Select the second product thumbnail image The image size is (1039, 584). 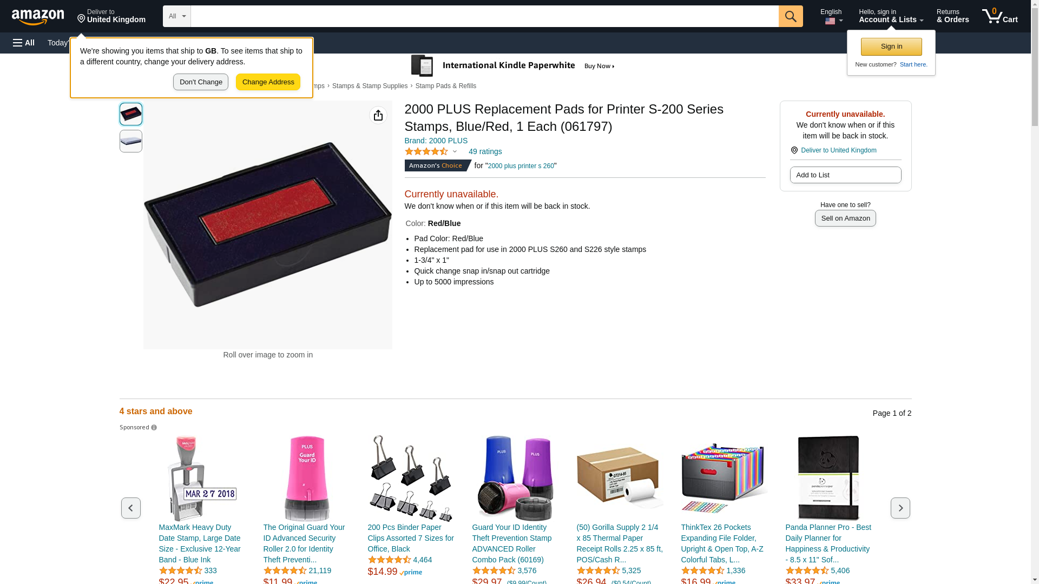(131, 141)
